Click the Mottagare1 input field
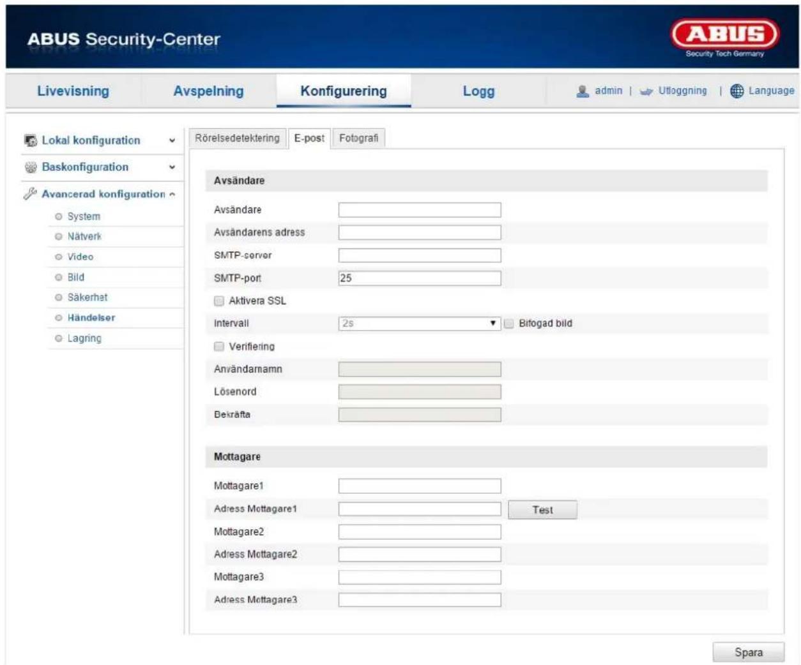The image size is (801, 665). tap(420, 486)
